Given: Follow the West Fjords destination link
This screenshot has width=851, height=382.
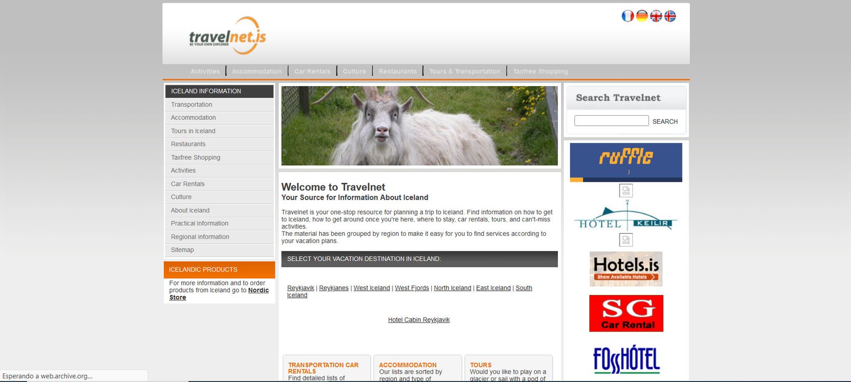Looking at the screenshot, I should tap(412, 288).
